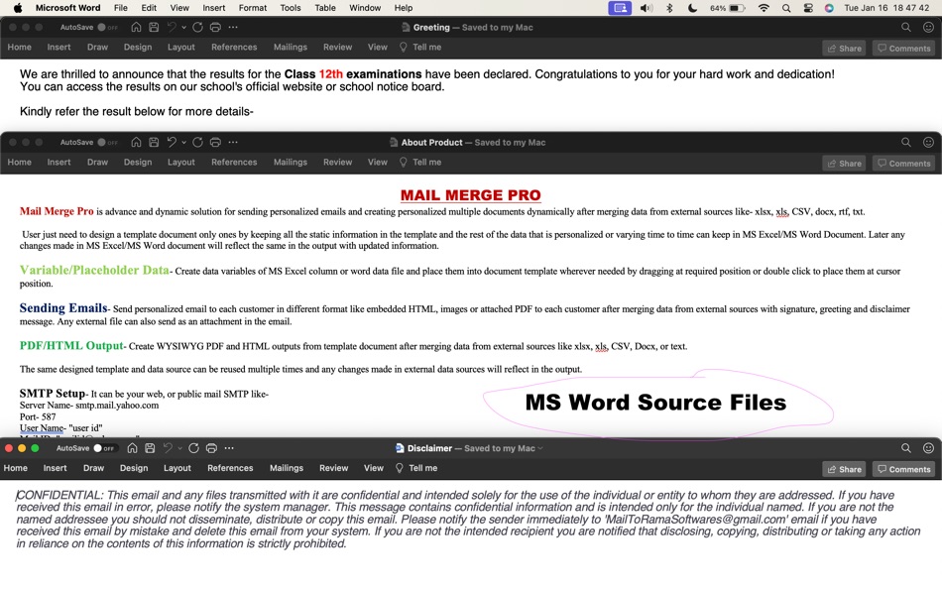
Task: Click the Draw ribbon tab in Greeting
Action: click(x=97, y=47)
